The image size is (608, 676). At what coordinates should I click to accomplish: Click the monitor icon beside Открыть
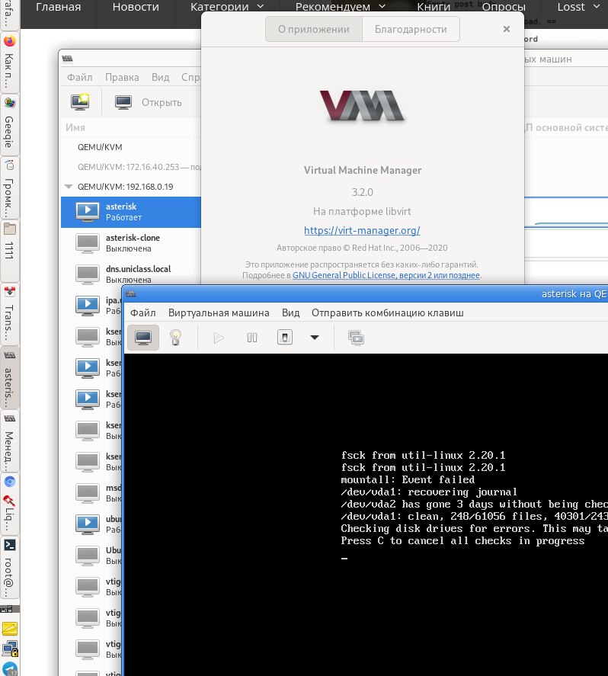[x=123, y=103]
